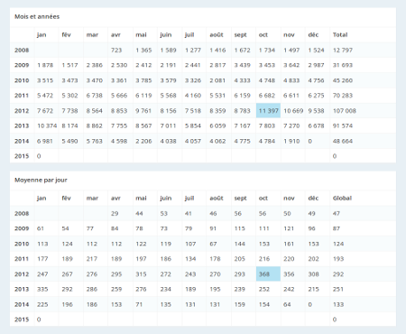Viewport: 406px width, 334px height.
Task: Click the 10 669 value for November 2012
Action: click(x=293, y=111)
